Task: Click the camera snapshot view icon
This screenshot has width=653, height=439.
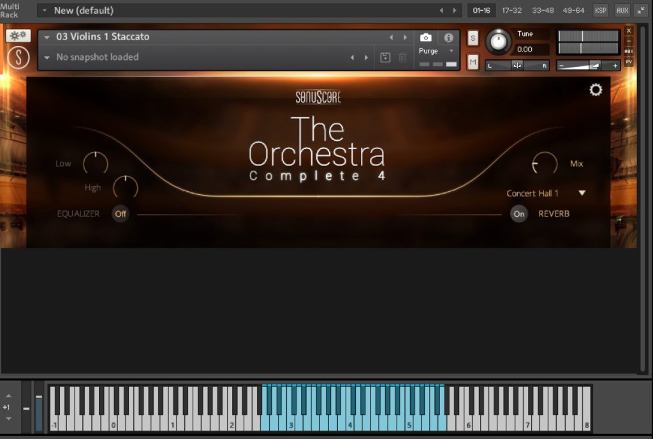Action: (x=425, y=38)
